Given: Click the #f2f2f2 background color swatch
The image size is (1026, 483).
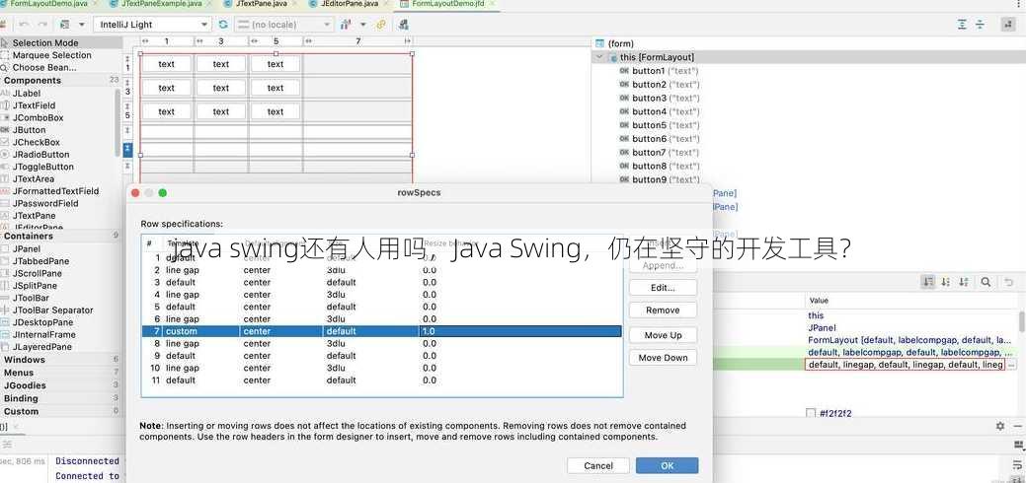Looking at the screenshot, I should [x=811, y=413].
